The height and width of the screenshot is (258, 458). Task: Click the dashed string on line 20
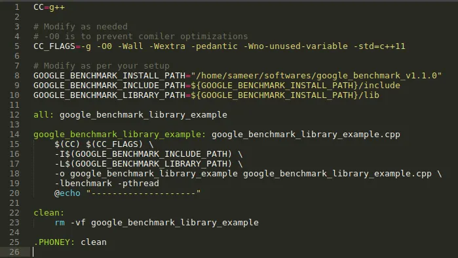[143, 193]
